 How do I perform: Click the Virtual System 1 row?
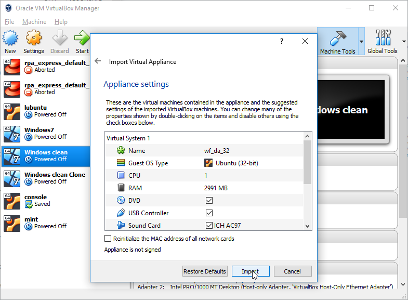pos(204,138)
